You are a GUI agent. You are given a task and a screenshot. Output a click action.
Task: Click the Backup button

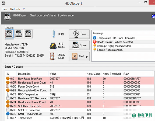pos(79,56)
